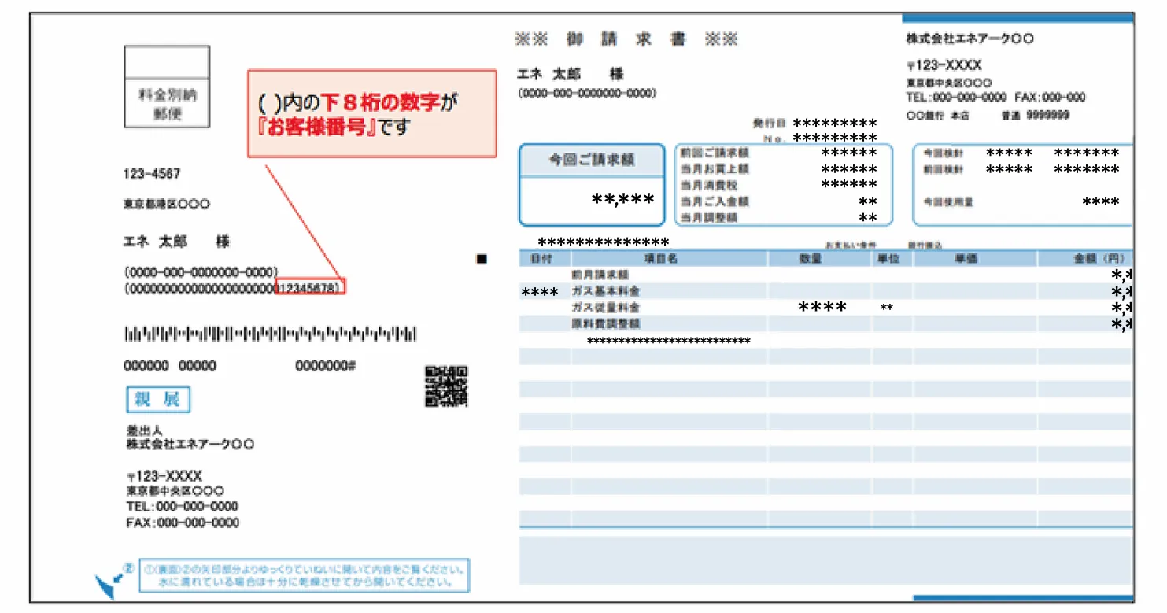Click the black square registration marker
This screenshot has width=1167, height=613.
(482, 258)
